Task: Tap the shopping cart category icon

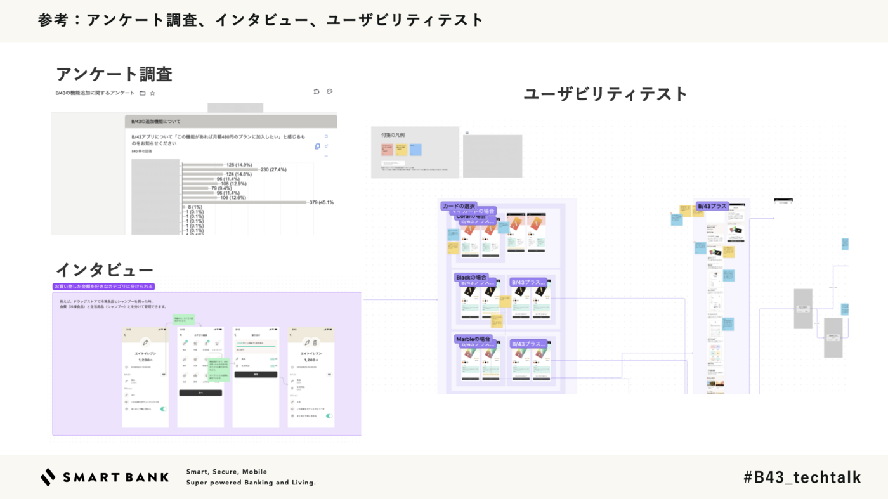Action: click(x=217, y=343)
